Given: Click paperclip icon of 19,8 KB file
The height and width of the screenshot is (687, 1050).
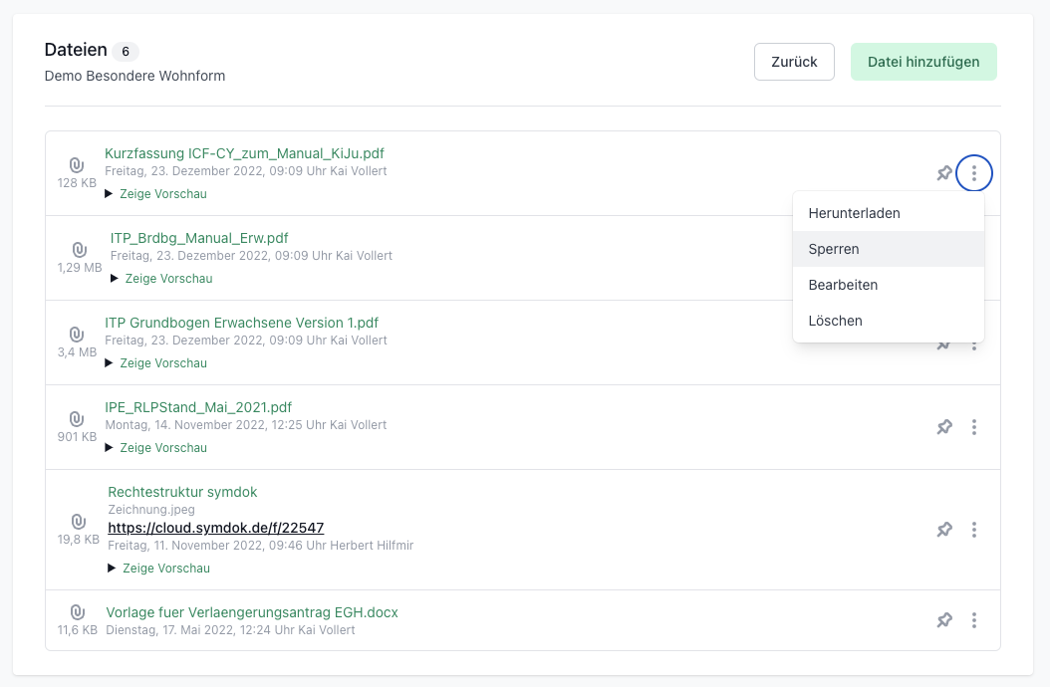Looking at the screenshot, I should click(78, 522).
